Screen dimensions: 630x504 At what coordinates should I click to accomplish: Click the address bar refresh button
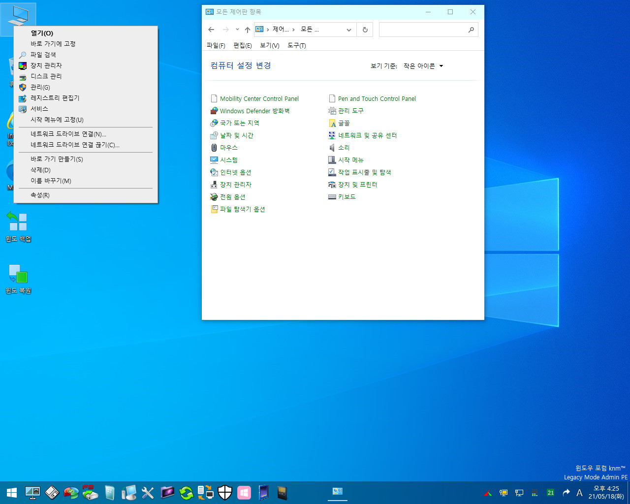click(x=365, y=30)
